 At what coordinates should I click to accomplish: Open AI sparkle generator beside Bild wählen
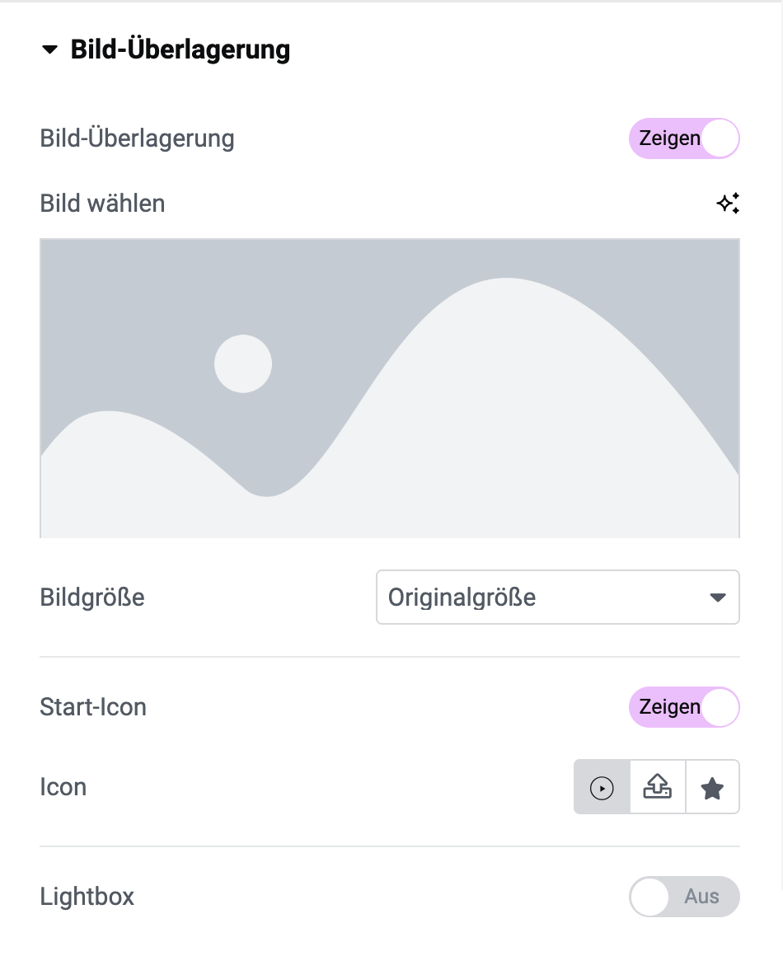pyautogui.click(x=728, y=203)
